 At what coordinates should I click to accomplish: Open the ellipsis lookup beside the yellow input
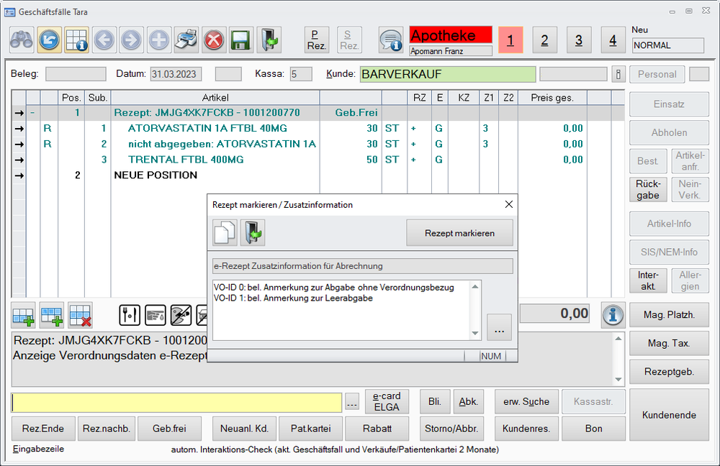coord(351,403)
